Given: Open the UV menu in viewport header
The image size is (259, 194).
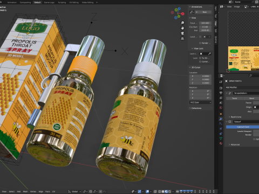Looking at the screenshot, I should click(x=53, y=191).
